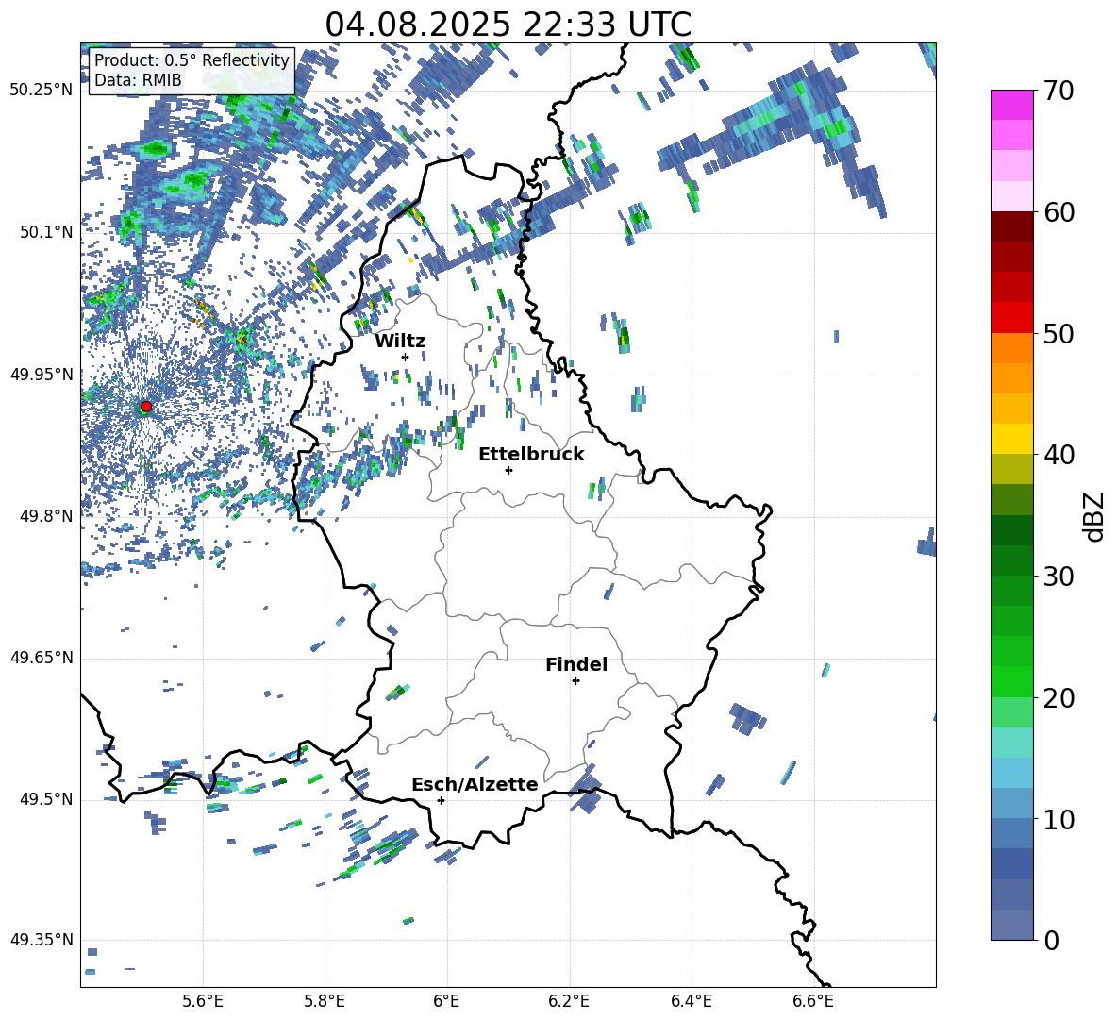
Task: Click the 5.8°E longitude label
Action: pos(325,1001)
